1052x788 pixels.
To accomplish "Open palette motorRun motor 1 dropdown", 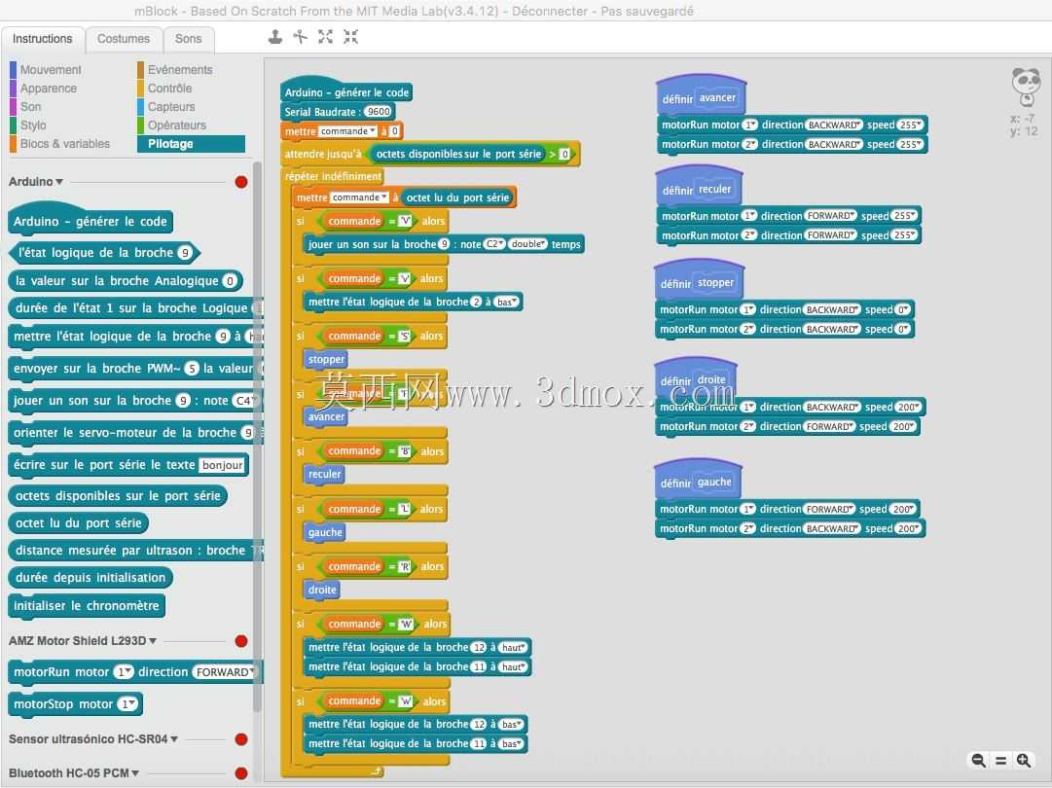I will 124,672.
